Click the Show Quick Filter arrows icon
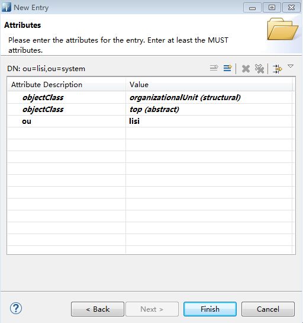Image resolution: width=303 pixels, height=323 pixels. 277,69
